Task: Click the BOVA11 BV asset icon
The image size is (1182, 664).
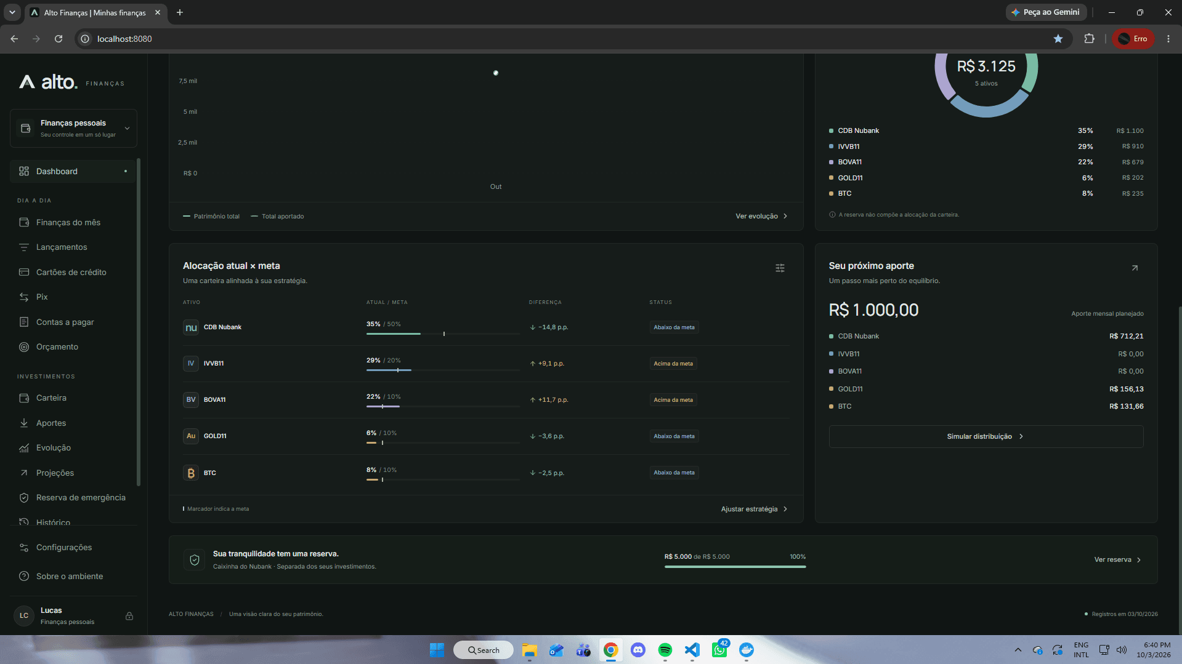Action: point(191,400)
